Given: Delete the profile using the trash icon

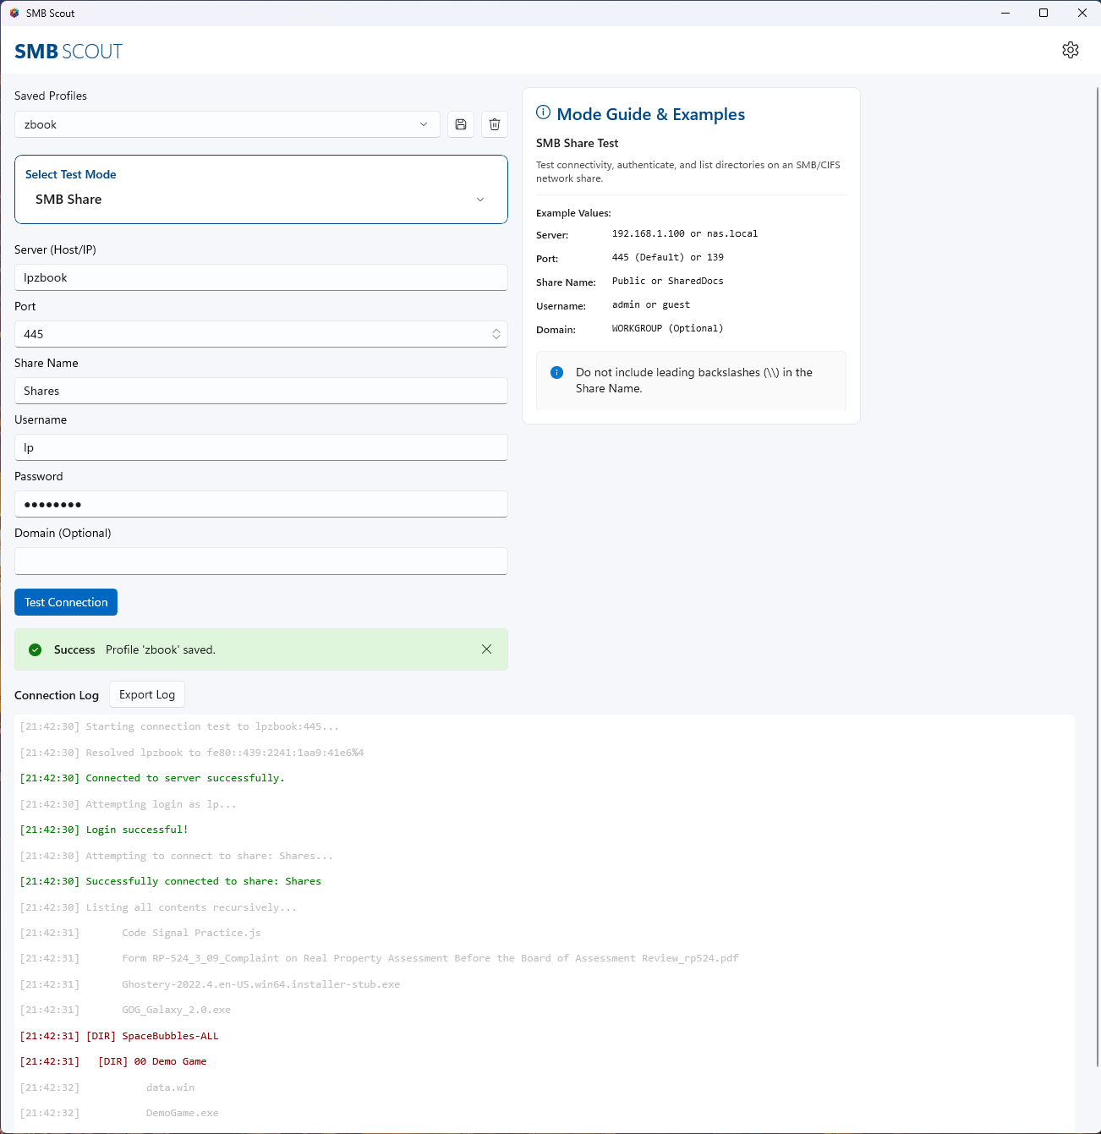Looking at the screenshot, I should (x=495, y=124).
